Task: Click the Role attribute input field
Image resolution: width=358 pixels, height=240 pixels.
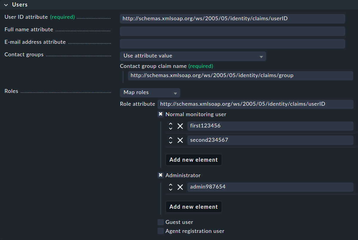Action: point(255,104)
